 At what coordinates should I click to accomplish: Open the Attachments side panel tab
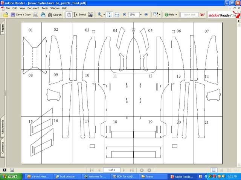click(3, 127)
